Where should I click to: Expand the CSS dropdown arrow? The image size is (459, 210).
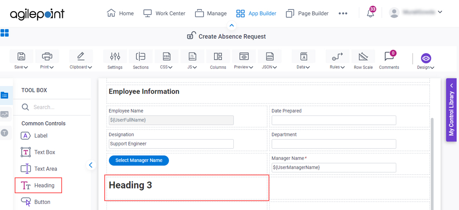170,67
